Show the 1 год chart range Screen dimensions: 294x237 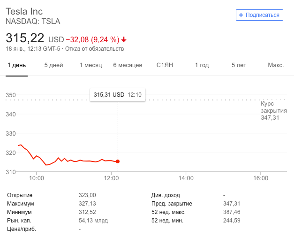coord(202,65)
